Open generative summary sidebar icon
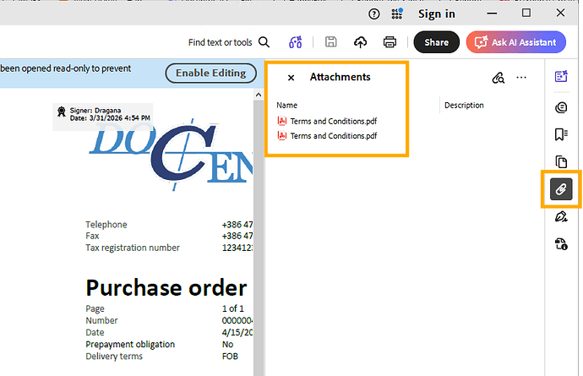The image size is (583, 376). tap(561, 76)
